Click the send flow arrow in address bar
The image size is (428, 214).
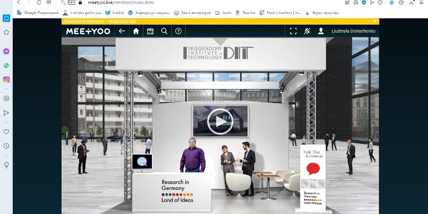[372, 3]
